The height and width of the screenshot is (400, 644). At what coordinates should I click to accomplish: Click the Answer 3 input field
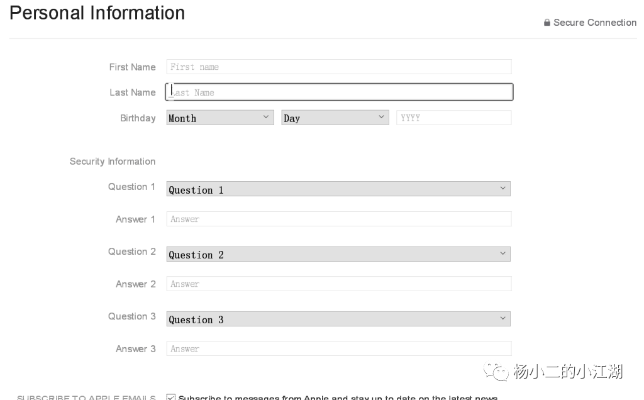point(339,348)
